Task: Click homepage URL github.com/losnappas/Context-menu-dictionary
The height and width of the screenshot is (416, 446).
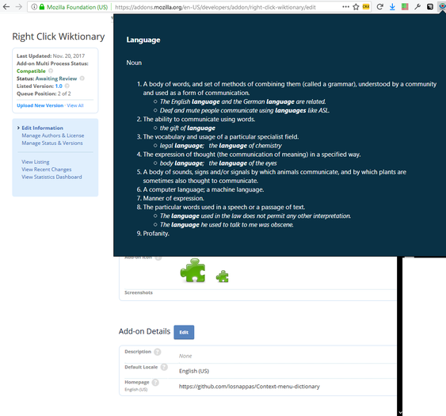Action: [x=250, y=387]
